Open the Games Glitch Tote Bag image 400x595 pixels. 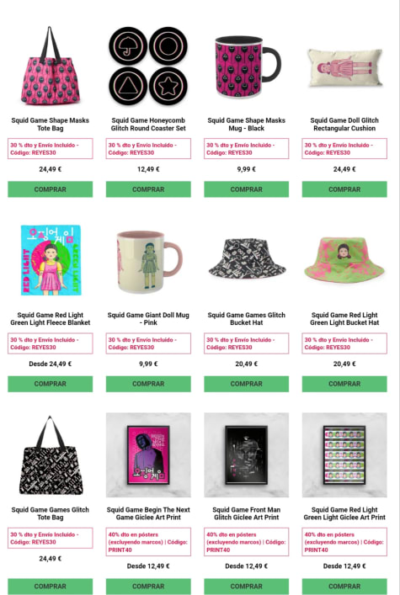coord(51,455)
